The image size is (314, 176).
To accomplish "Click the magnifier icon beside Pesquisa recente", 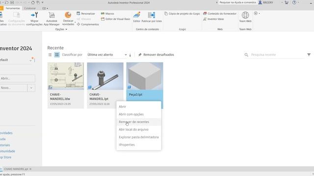I will pos(246,55).
